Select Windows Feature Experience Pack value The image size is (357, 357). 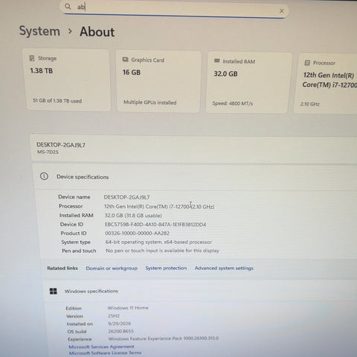[164, 338]
